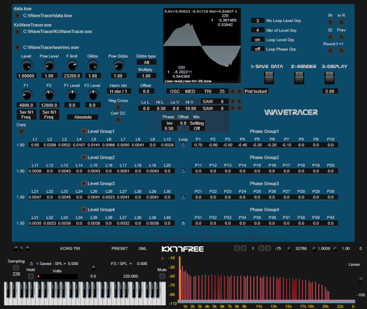This screenshot has width=367, height=309.
Task: Click the F2 Level knob
Action: pyautogui.click(x=93, y=95)
